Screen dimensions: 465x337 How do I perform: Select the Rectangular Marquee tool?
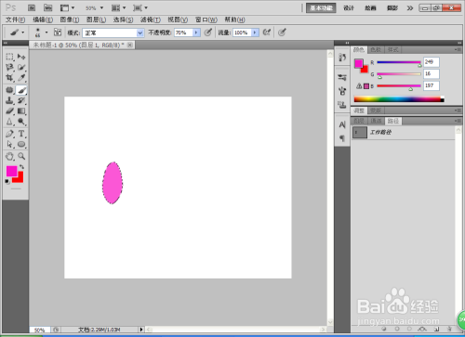(9, 57)
